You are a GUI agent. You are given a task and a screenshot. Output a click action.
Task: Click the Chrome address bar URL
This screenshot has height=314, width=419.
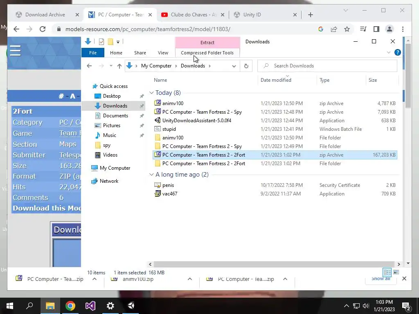click(x=148, y=29)
